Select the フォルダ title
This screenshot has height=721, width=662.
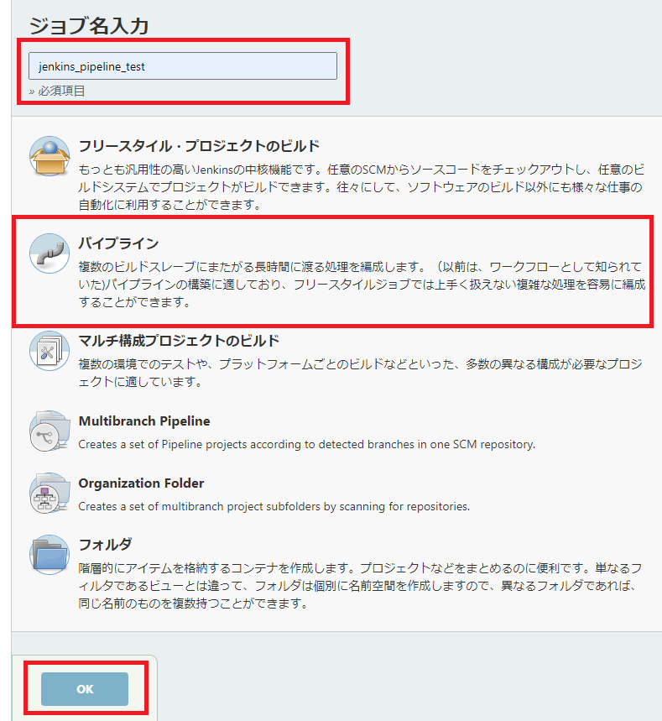click(105, 544)
